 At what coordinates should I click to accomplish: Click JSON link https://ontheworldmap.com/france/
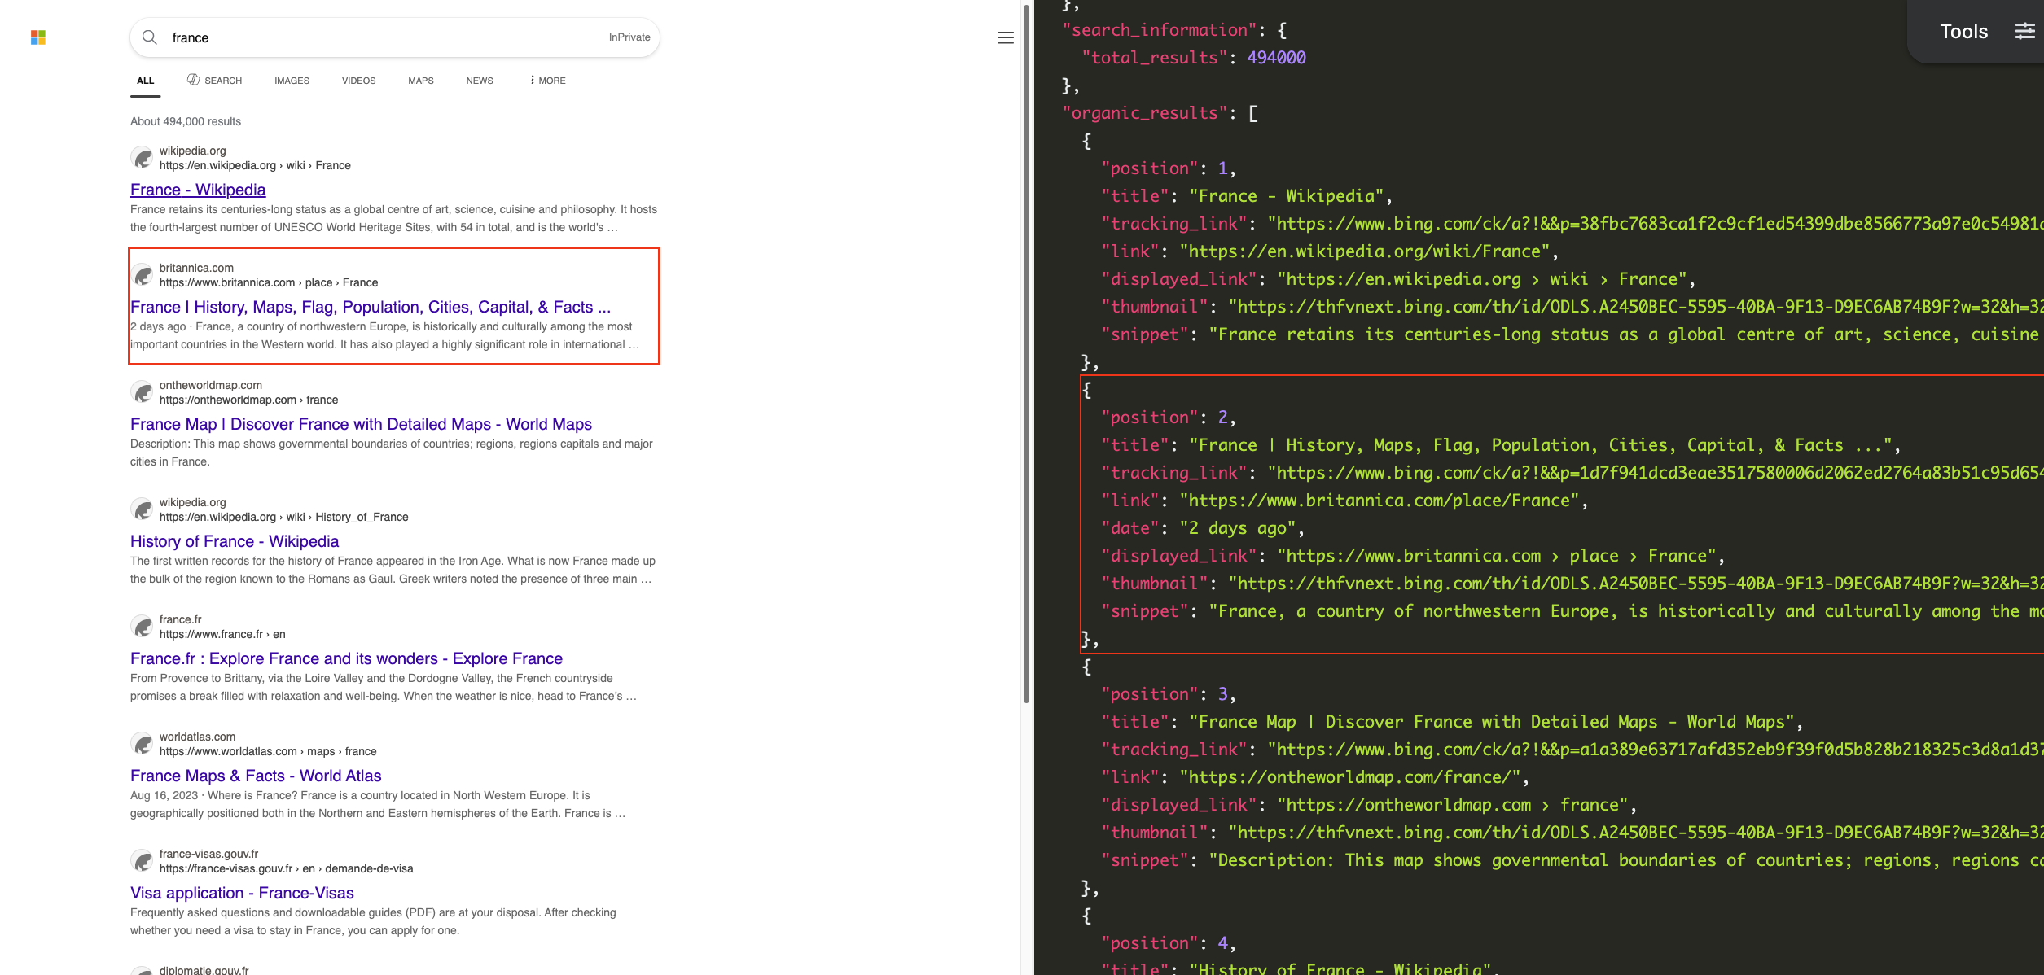point(1350,777)
